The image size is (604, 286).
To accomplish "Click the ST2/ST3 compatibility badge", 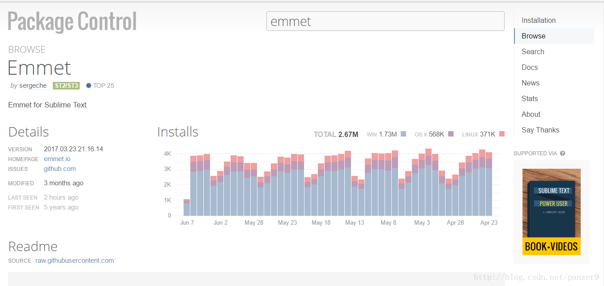I will [x=66, y=85].
